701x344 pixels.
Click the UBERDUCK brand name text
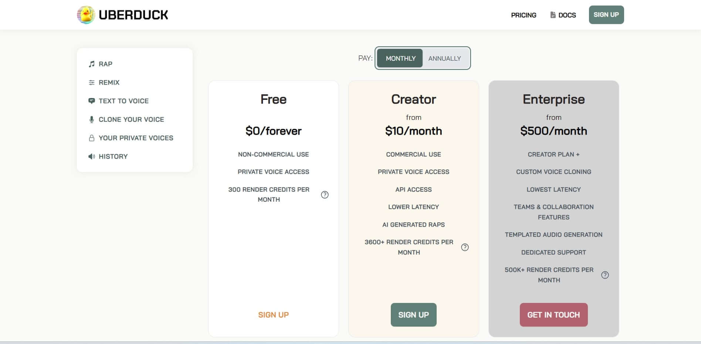(133, 15)
